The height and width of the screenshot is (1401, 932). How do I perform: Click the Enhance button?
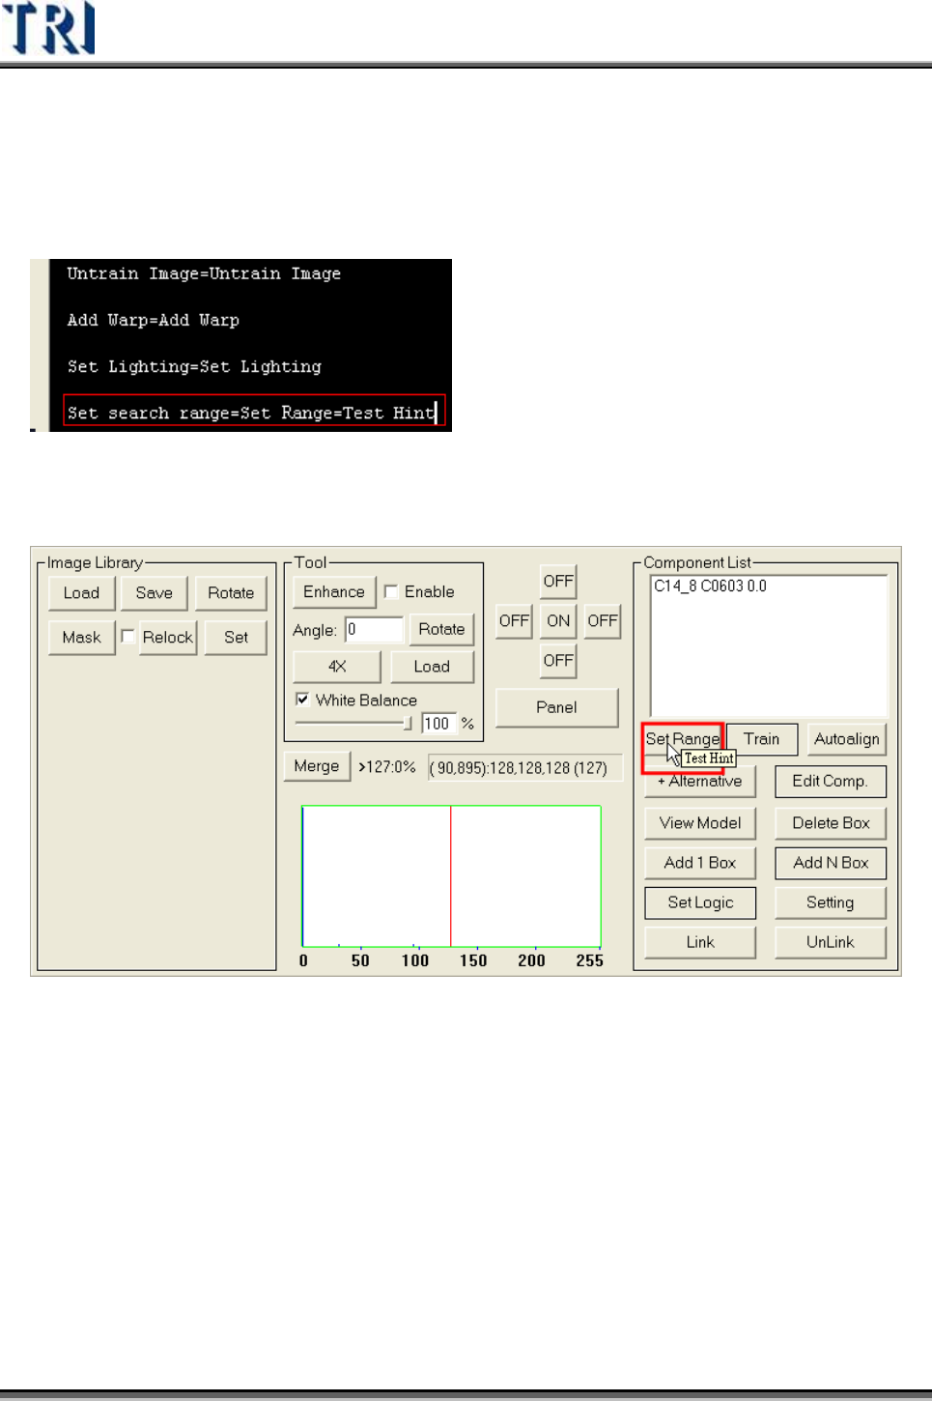(x=334, y=592)
